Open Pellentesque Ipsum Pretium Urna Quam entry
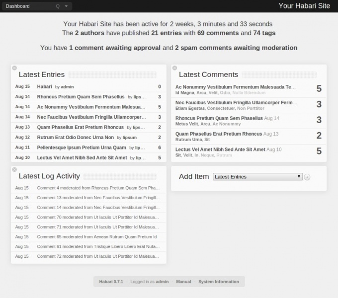Image resolution: width=338 pixels, height=298 pixels. point(82,148)
